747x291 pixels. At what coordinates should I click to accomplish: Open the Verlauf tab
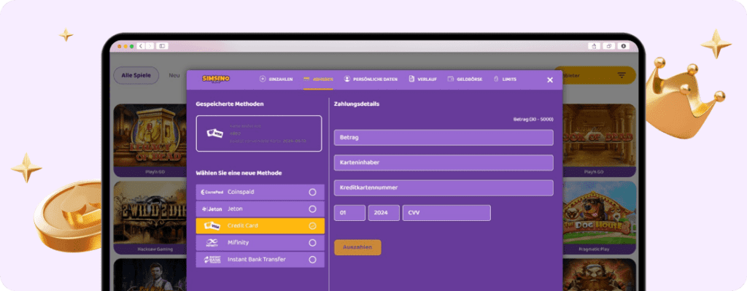point(422,79)
